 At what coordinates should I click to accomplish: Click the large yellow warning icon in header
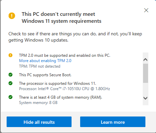click(x=12, y=16)
